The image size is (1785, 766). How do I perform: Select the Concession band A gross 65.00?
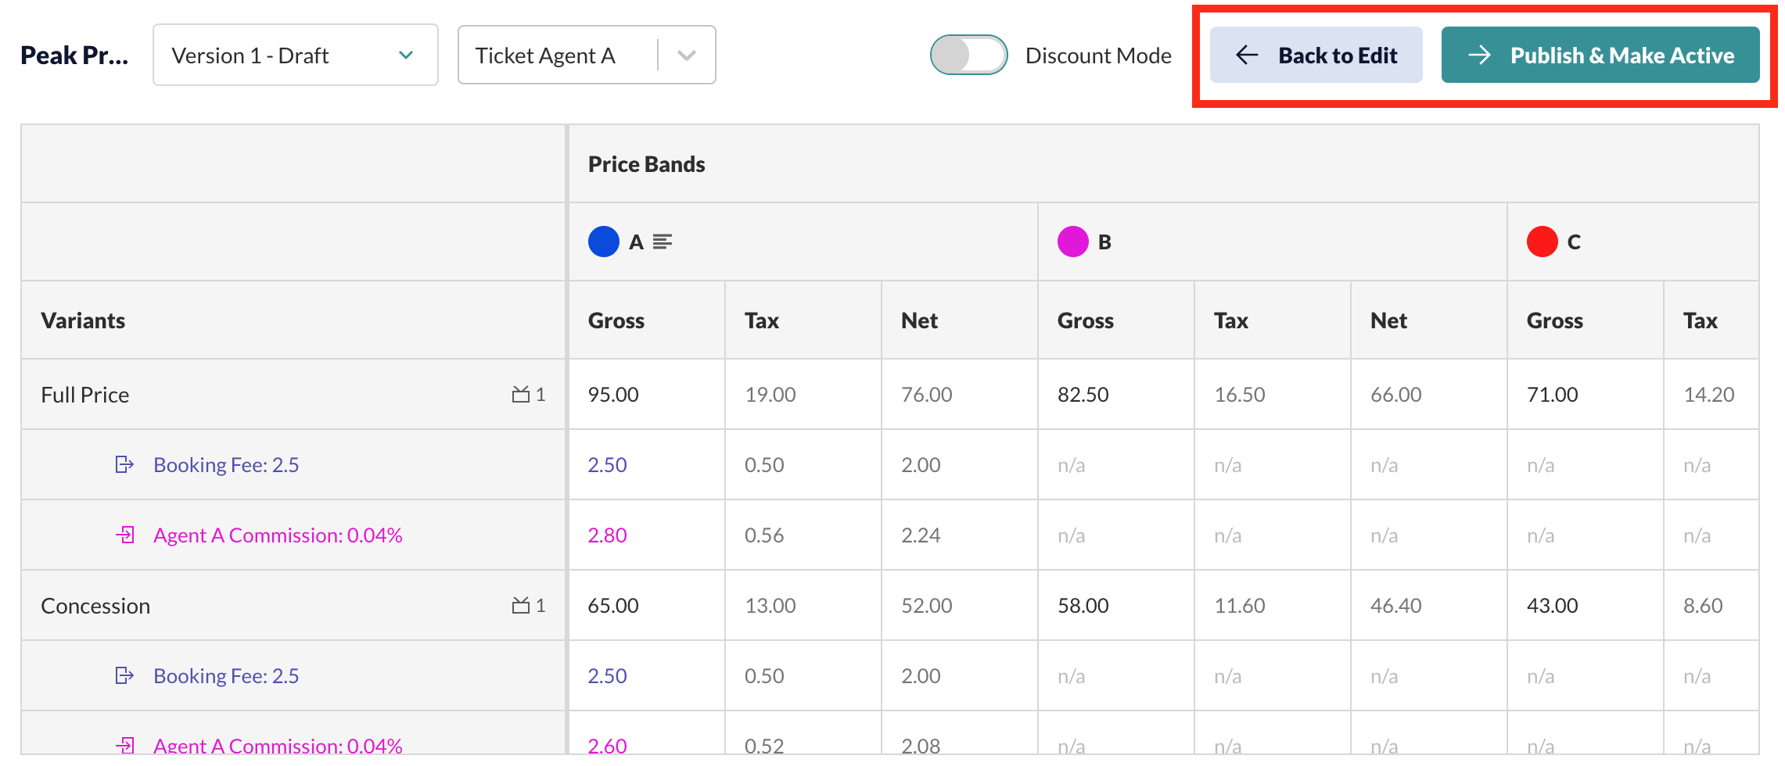613,606
